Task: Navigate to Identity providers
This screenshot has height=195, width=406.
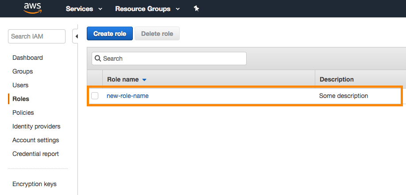Action: click(36, 126)
